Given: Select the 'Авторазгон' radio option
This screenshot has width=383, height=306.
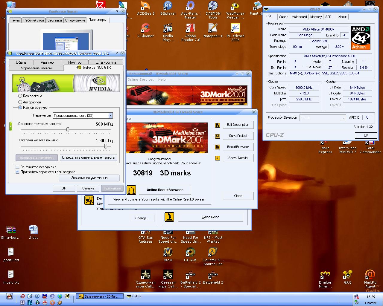Looking at the screenshot, I should coord(20,102).
